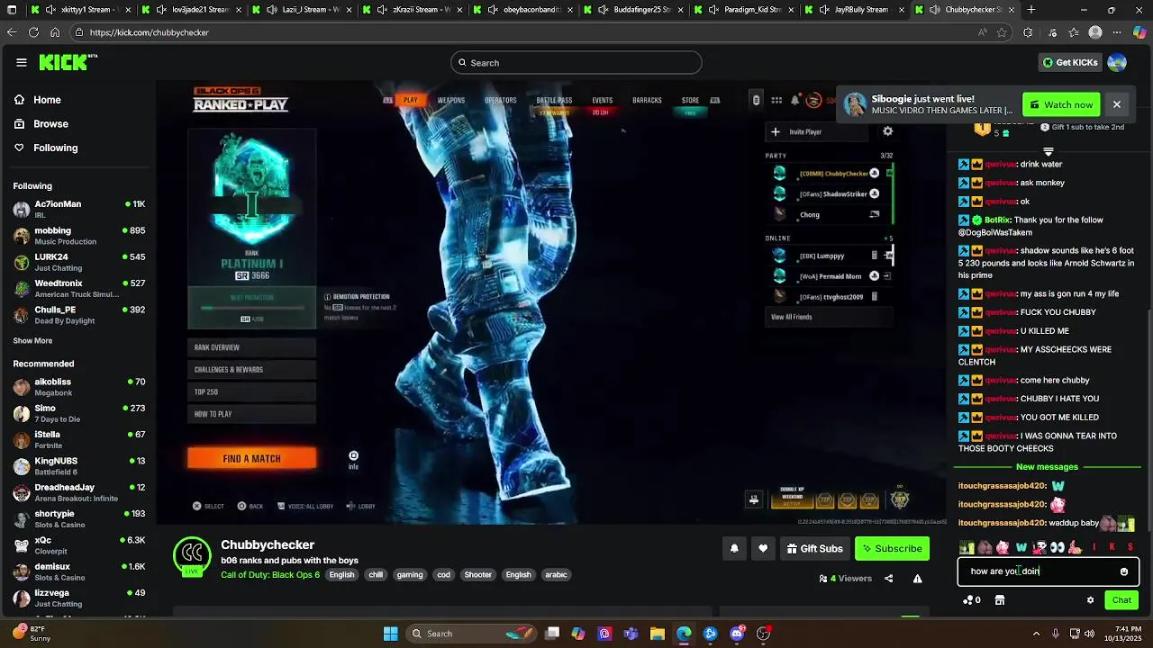Image resolution: width=1153 pixels, height=648 pixels.
Task: Open browser extensions puzzle icon
Action: tap(1028, 32)
